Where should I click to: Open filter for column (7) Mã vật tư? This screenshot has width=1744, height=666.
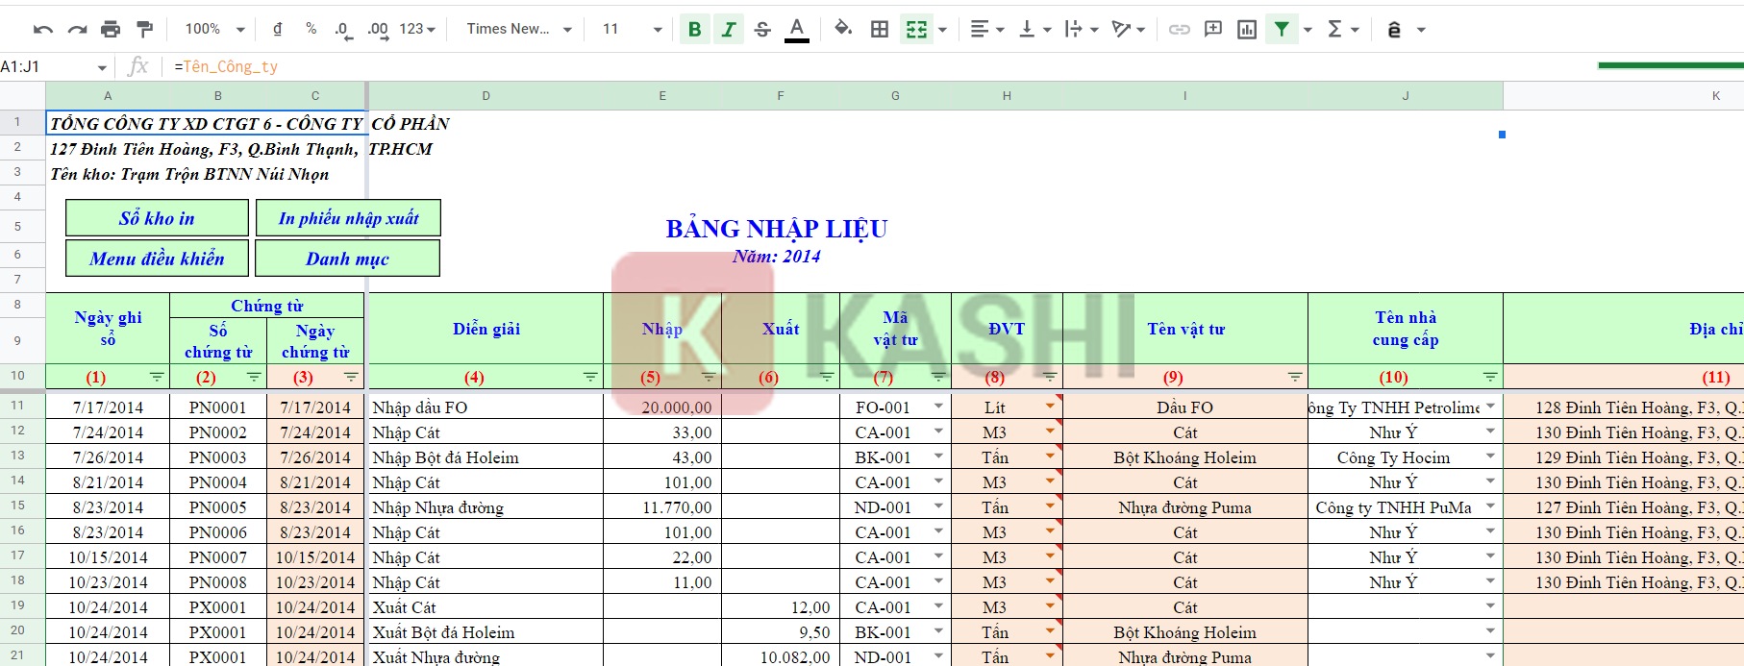click(938, 377)
